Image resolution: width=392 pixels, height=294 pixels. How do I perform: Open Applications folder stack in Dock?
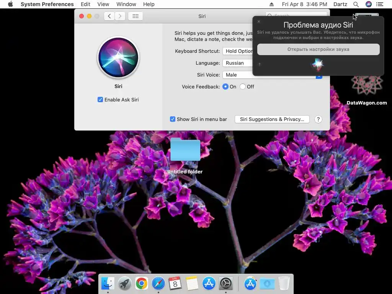click(250, 283)
